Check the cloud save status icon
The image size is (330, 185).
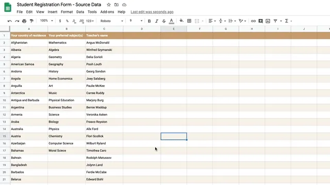[x=124, y=5]
